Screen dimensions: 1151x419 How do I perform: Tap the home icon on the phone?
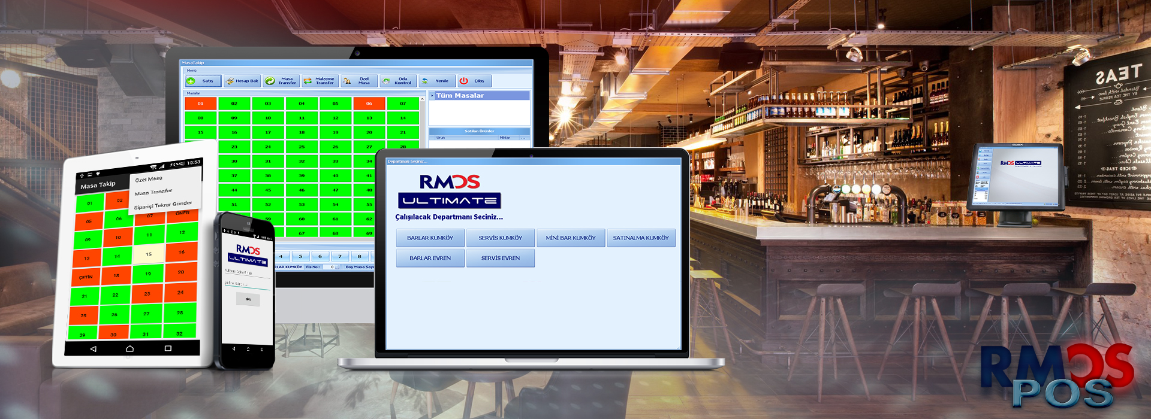[x=248, y=348]
